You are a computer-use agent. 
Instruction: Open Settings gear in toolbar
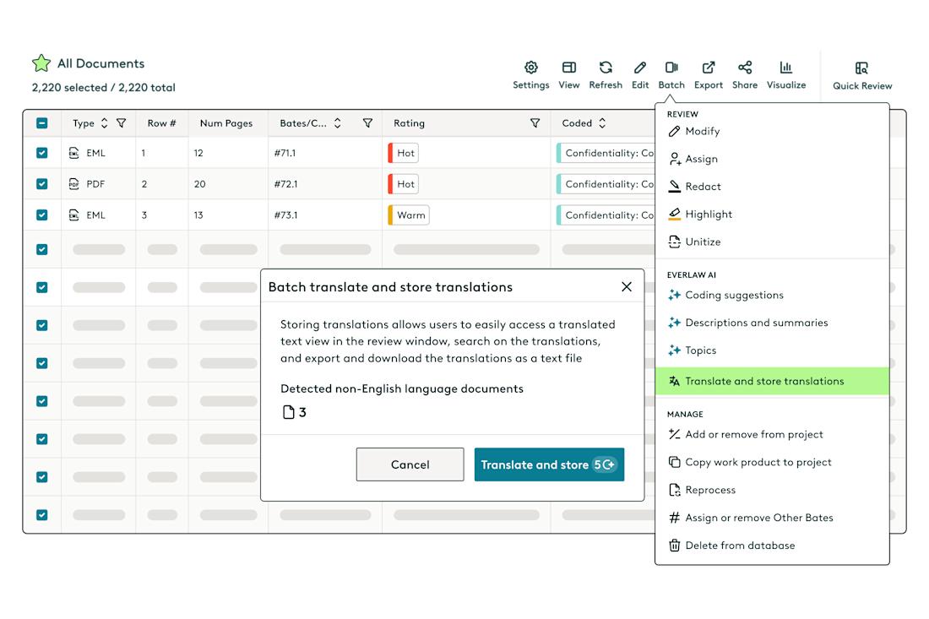[x=531, y=74]
